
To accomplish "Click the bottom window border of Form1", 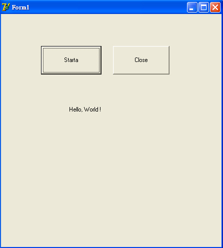I will click(111, 247).
